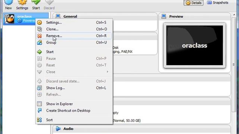
Task: Click the "(Normal, 50.00 GB)" storage text
Action: (127, 121)
